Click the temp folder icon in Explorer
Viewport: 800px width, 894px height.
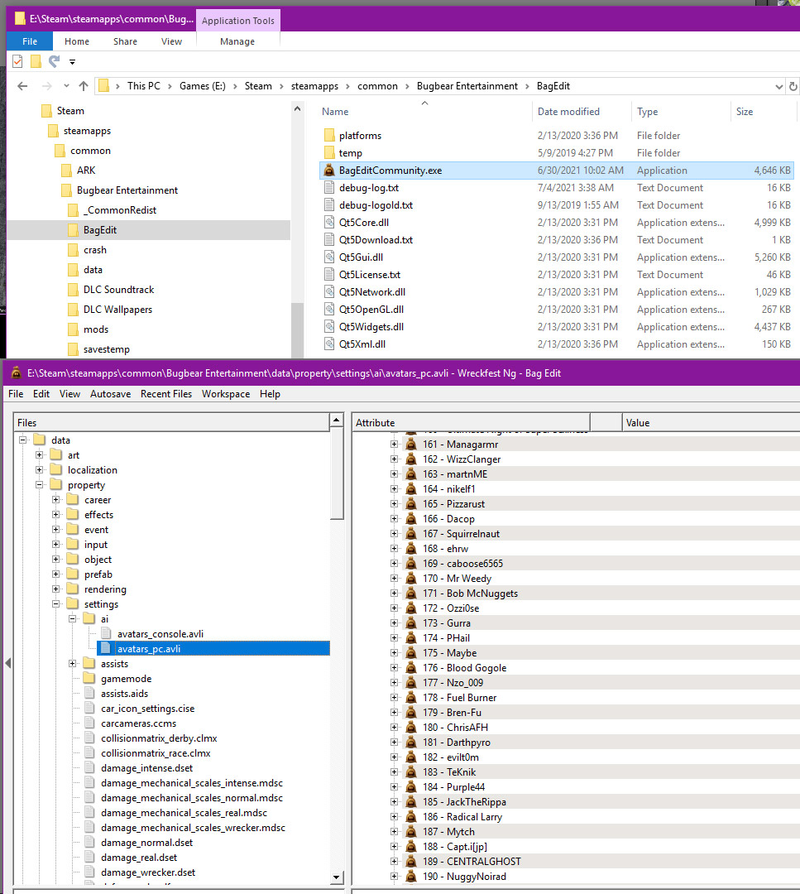[x=328, y=153]
